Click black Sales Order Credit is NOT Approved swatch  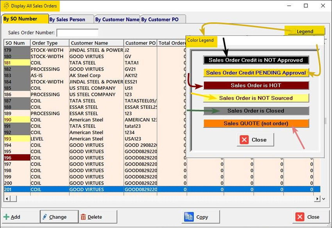click(256, 60)
